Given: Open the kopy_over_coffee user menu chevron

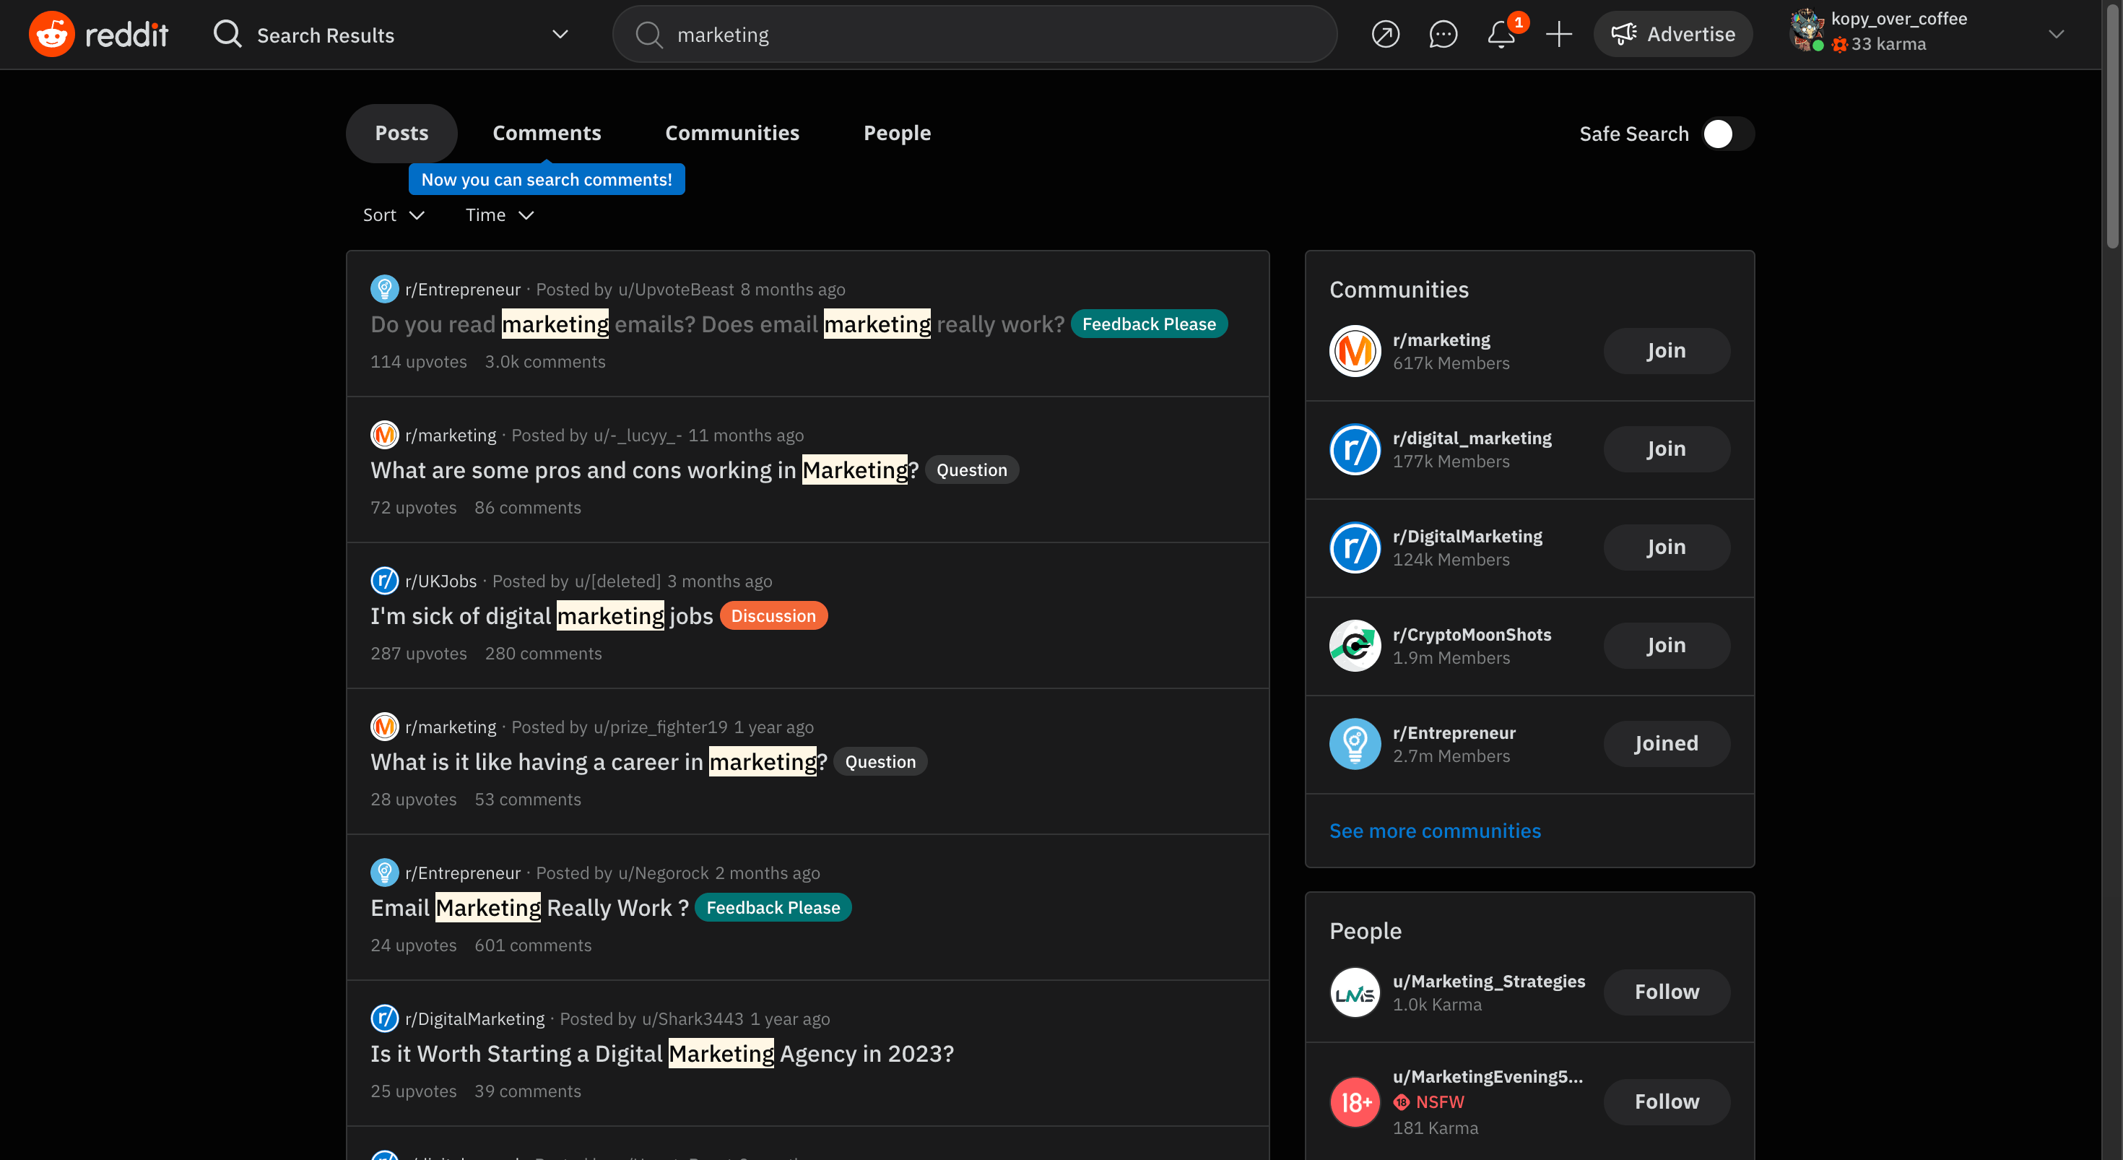Looking at the screenshot, I should tap(2055, 35).
